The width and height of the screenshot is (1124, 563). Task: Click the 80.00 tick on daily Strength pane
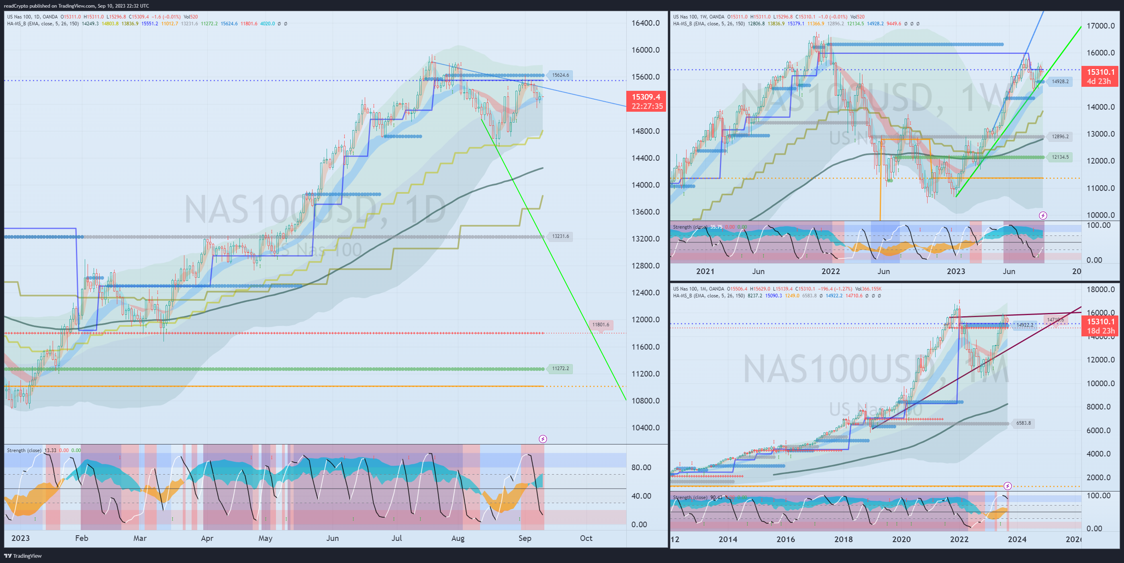(x=641, y=467)
